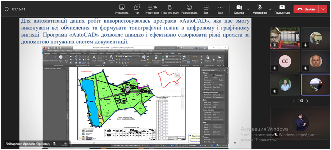Viewport: 331px width, 150px height.
Task: Open the meeting Чат panel
Action: [137, 9]
